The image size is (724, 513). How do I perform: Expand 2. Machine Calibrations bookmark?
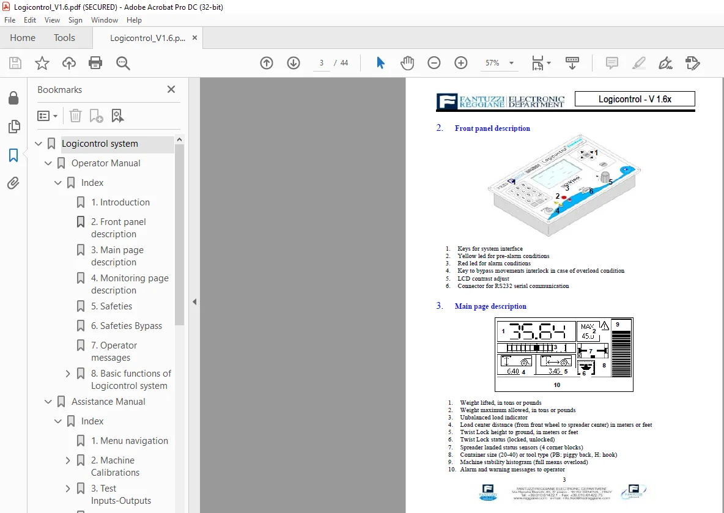click(68, 460)
